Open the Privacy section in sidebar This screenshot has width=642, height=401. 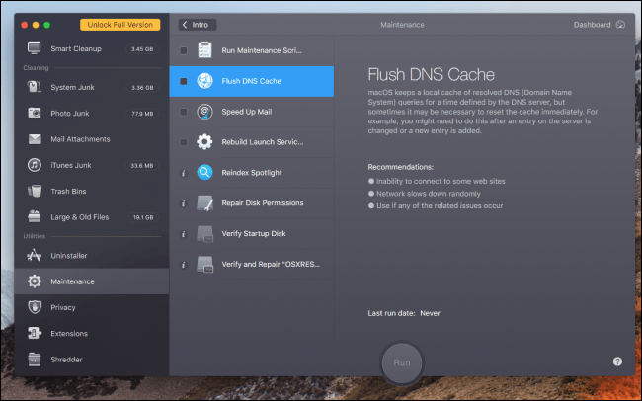tap(63, 307)
